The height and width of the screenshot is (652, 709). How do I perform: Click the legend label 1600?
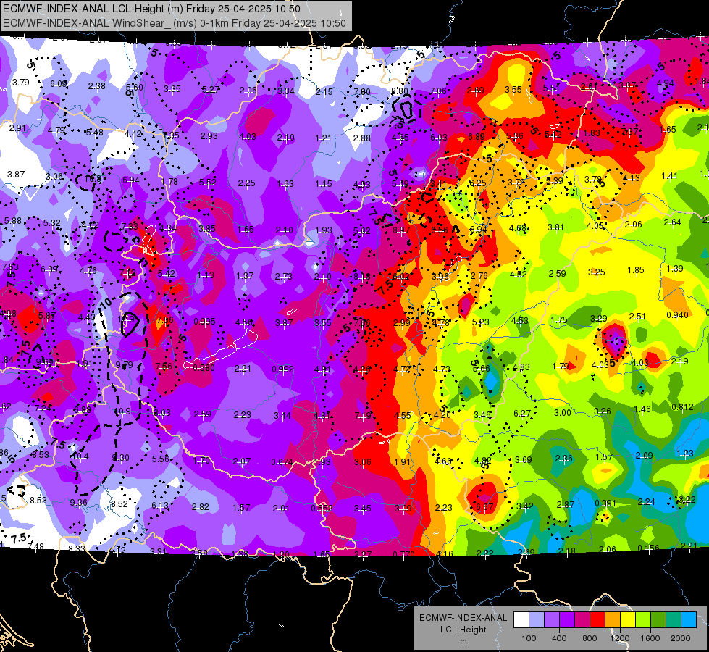tap(650, 638)
